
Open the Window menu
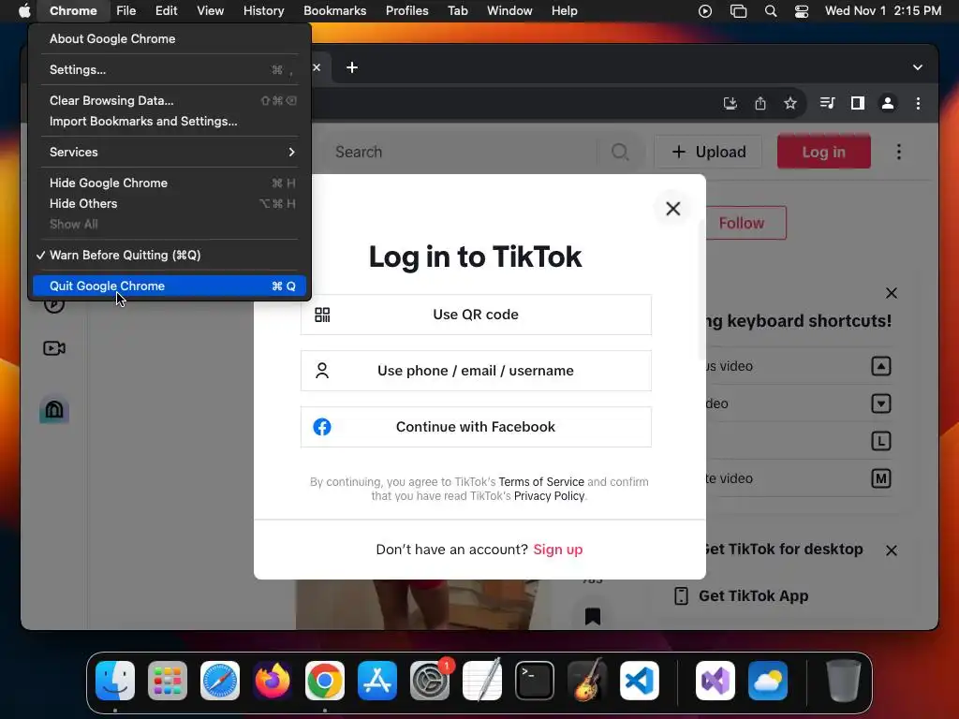[509, 11]
